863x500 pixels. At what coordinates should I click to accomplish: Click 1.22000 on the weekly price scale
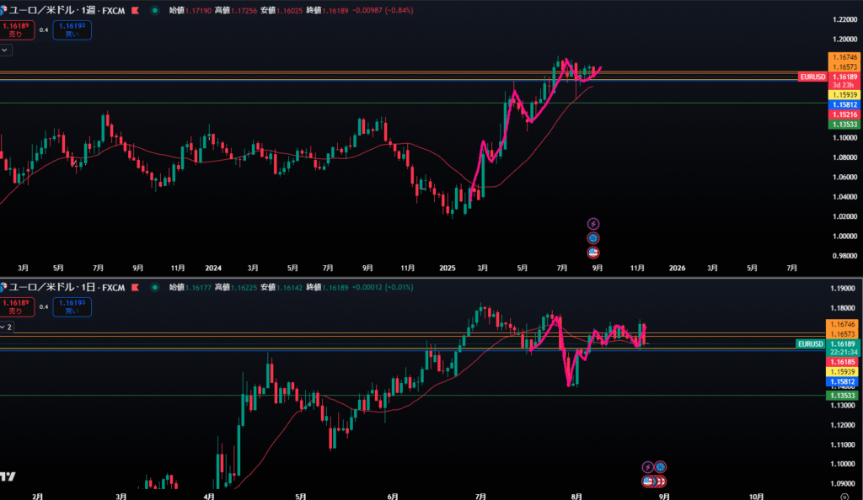(x=845, y=19)
